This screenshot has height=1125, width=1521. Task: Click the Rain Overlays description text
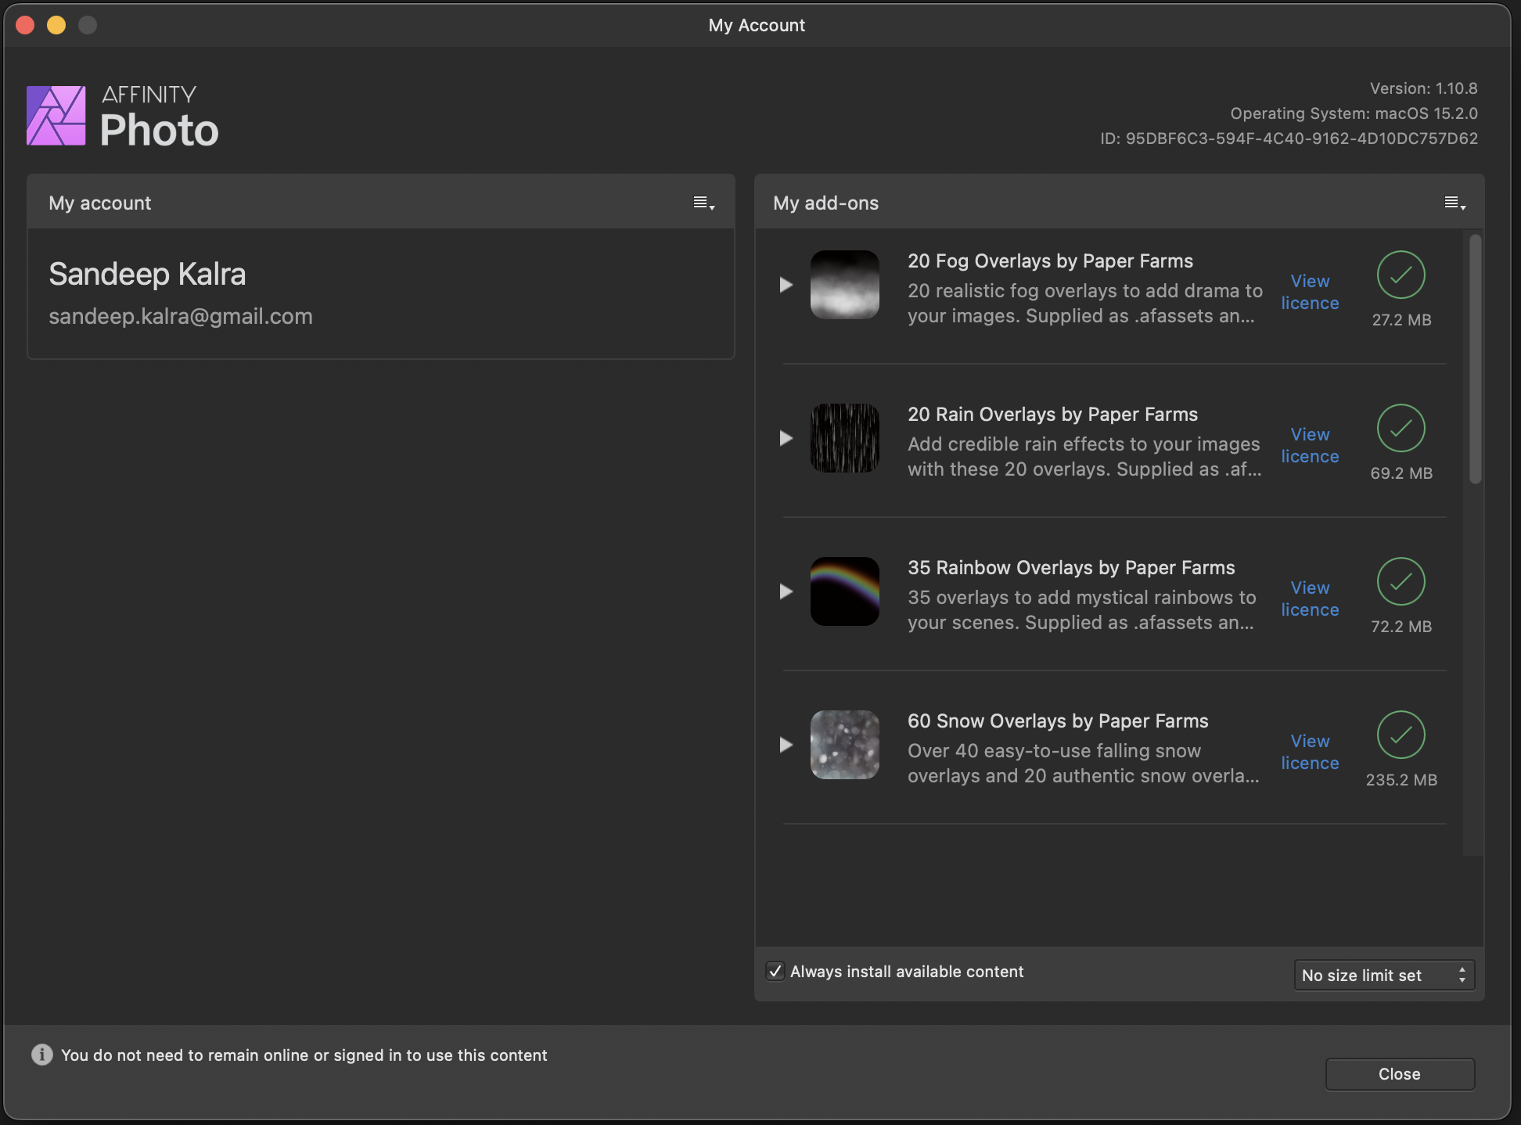coord(1084,456)
